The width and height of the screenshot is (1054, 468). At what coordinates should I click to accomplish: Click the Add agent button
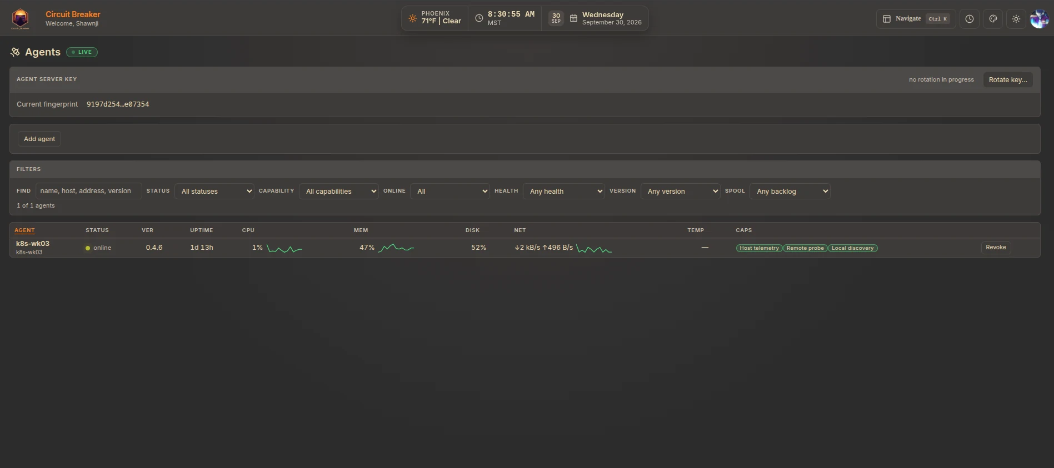39,139
